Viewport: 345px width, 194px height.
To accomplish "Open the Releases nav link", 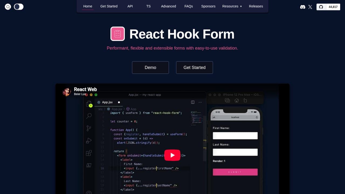I will click(256, 6).
